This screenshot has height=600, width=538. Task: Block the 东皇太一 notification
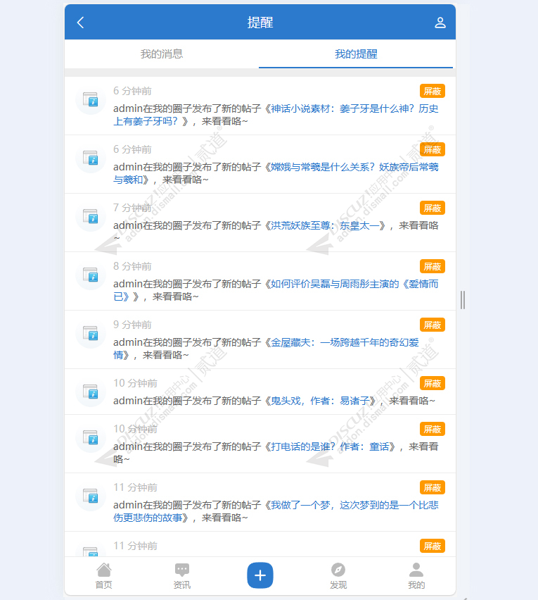click(x=432, y=208)
